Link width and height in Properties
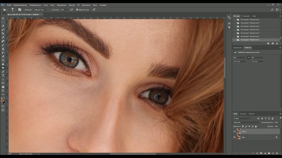 [249, 57]
